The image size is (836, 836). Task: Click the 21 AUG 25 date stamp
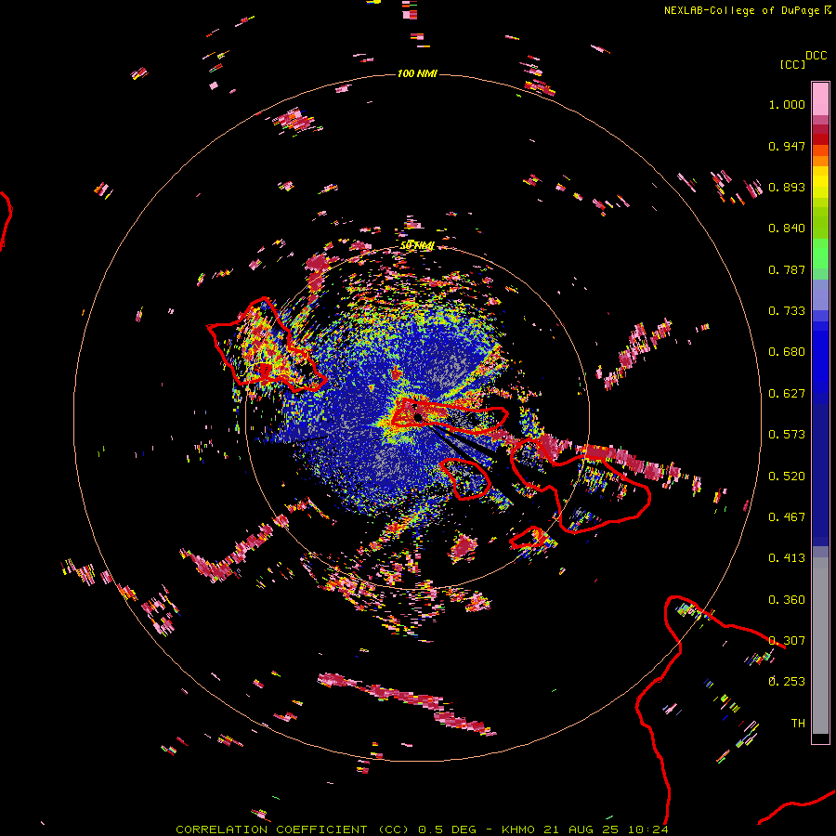coord(581,829)
